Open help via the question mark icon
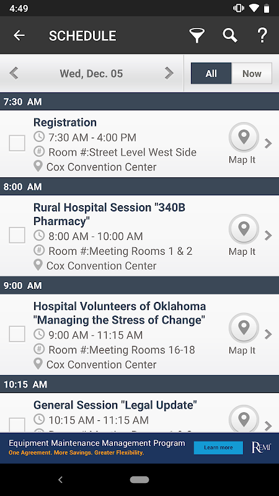Viewport: 279px width, 496px height. pos(262,35)
